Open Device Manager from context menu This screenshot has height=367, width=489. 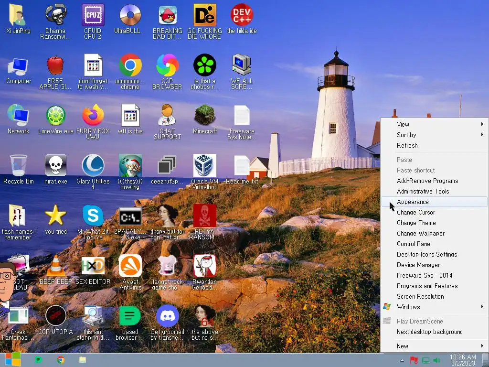[x=435, y=265]
